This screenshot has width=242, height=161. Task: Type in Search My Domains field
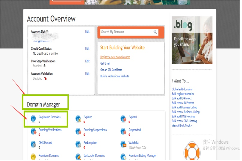click(126, 32)
